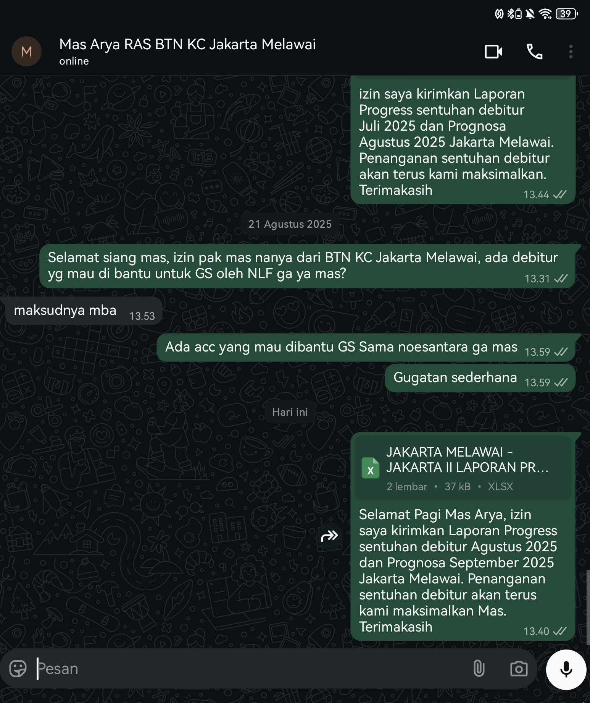Select the 'maksudnya mba' received message
The image size is (590, 703).
coord(84,311)
